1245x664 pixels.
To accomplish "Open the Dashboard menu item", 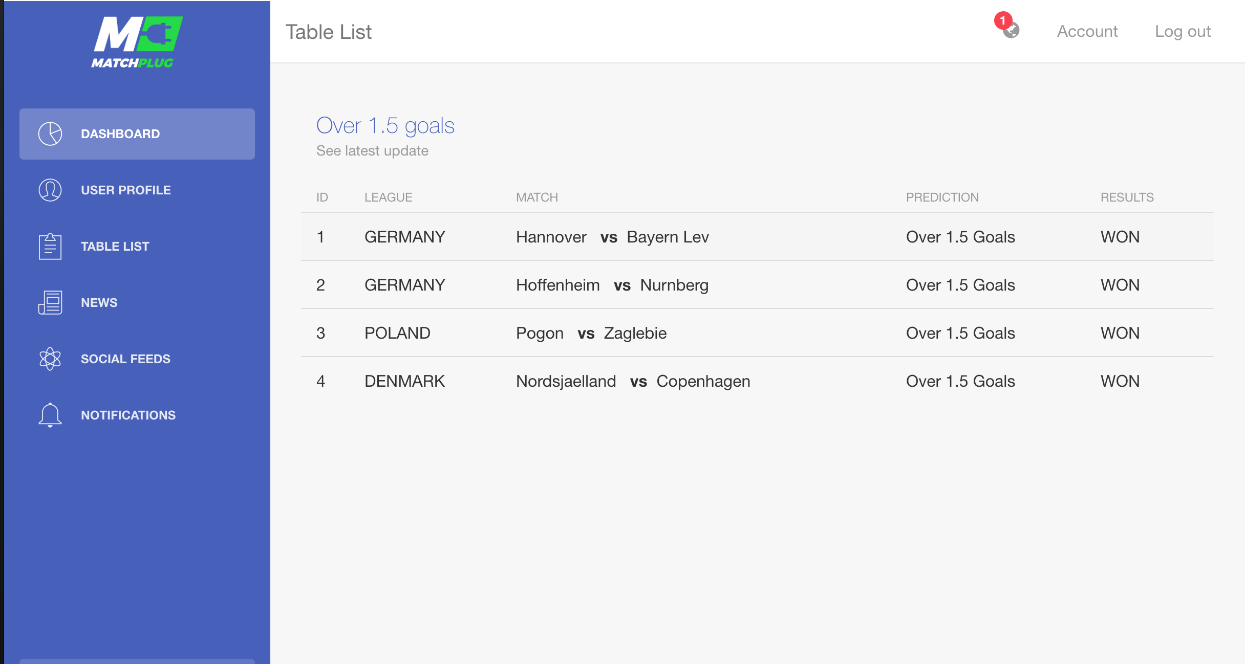I will tap(120, 134).
